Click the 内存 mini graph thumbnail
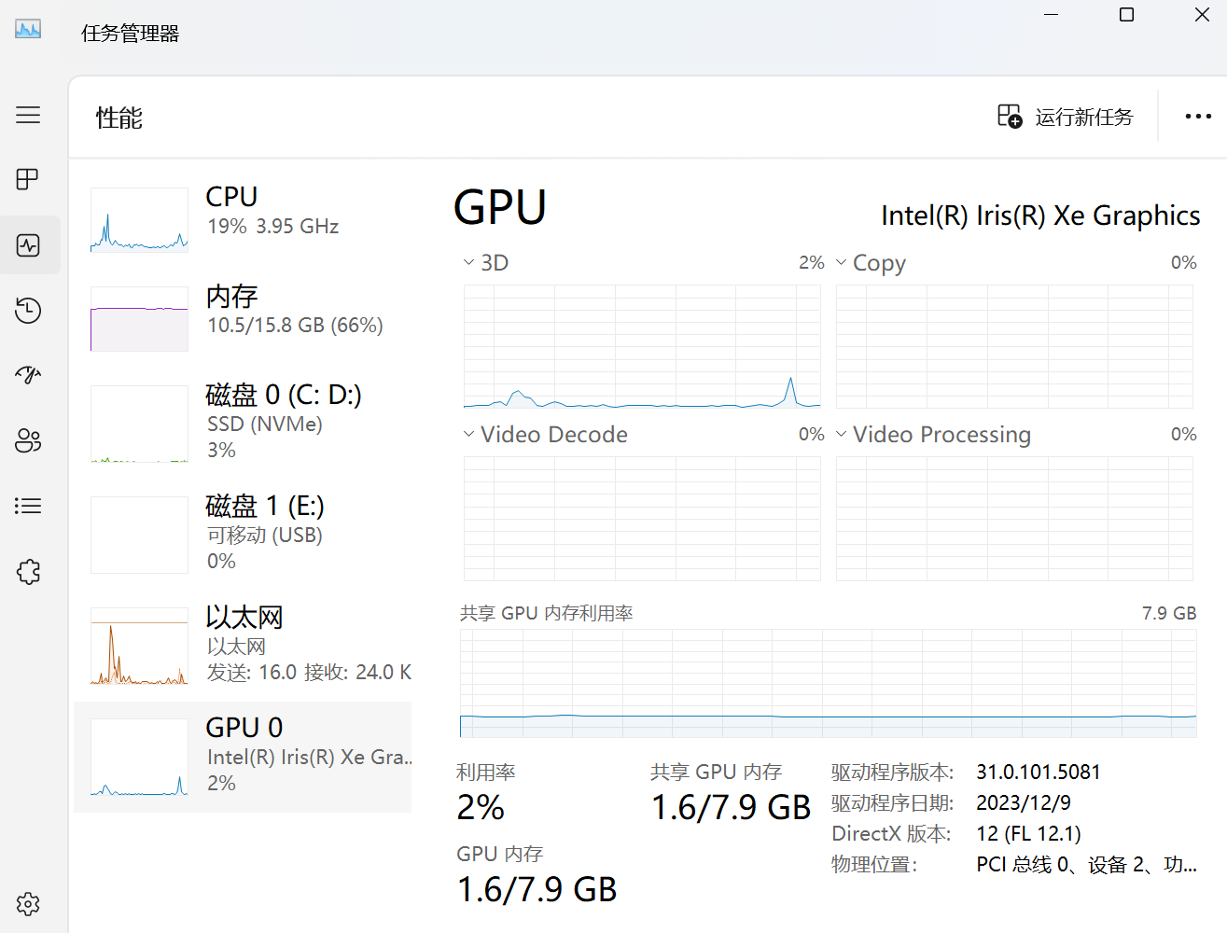This screenshot has width=1227, height=933. (x=139, y=319)
